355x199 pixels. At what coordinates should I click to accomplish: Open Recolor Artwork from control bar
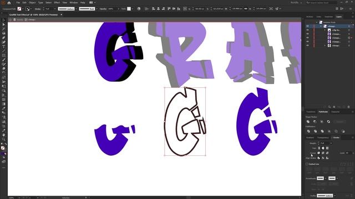pyautogui.click(x=139, y=9)
